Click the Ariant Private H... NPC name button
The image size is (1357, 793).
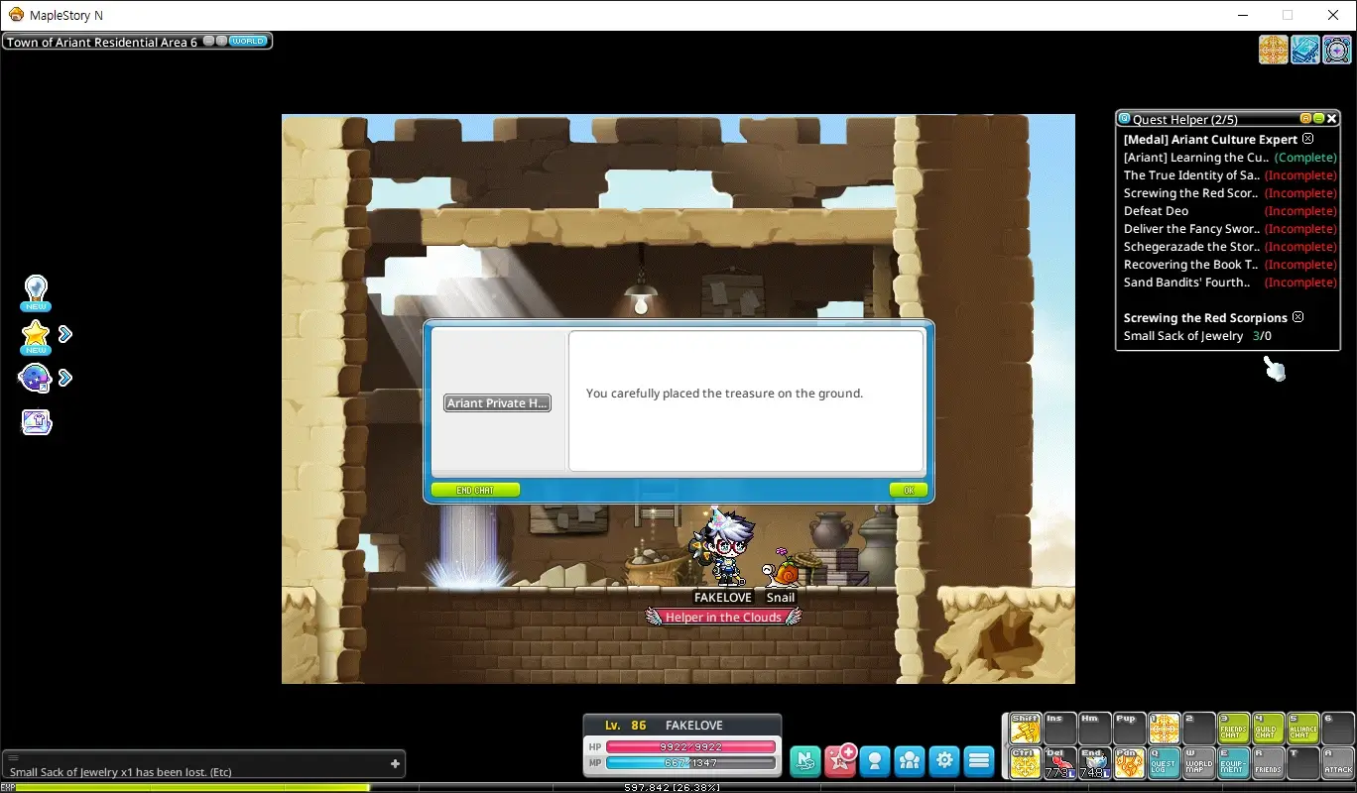click(497, 403)
